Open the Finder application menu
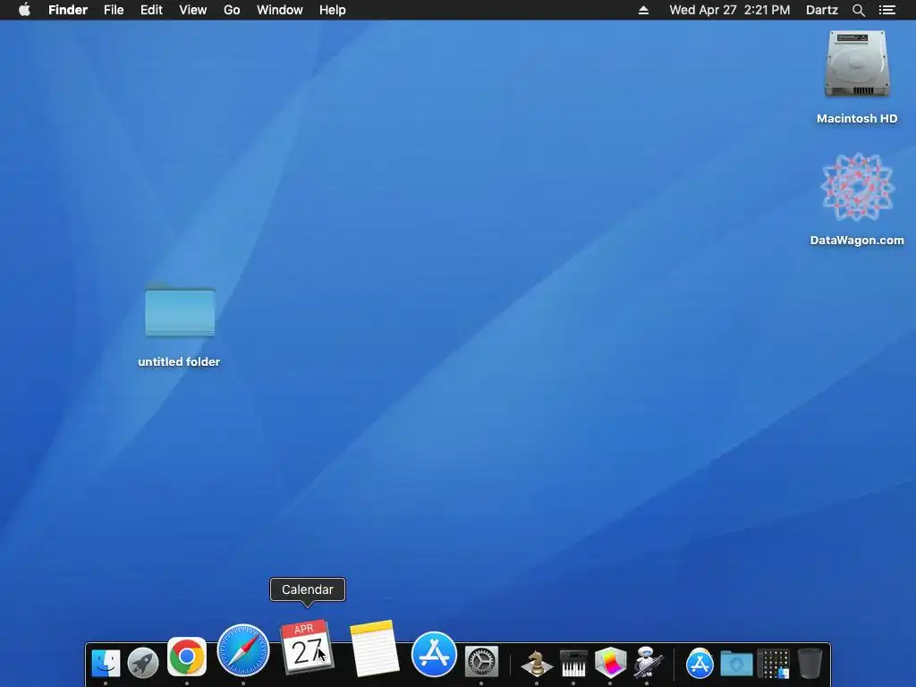This screenshot has width=916, height=687. point(68,10)
